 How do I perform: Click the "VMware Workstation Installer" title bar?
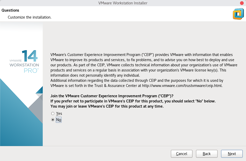pyautogui.click(x=123, y=3)
